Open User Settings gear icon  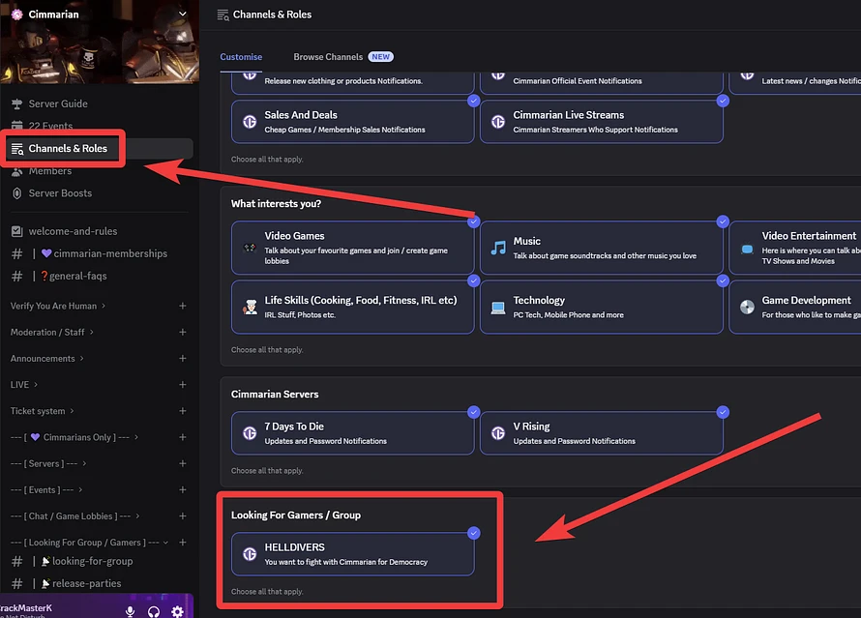point(177,611)
